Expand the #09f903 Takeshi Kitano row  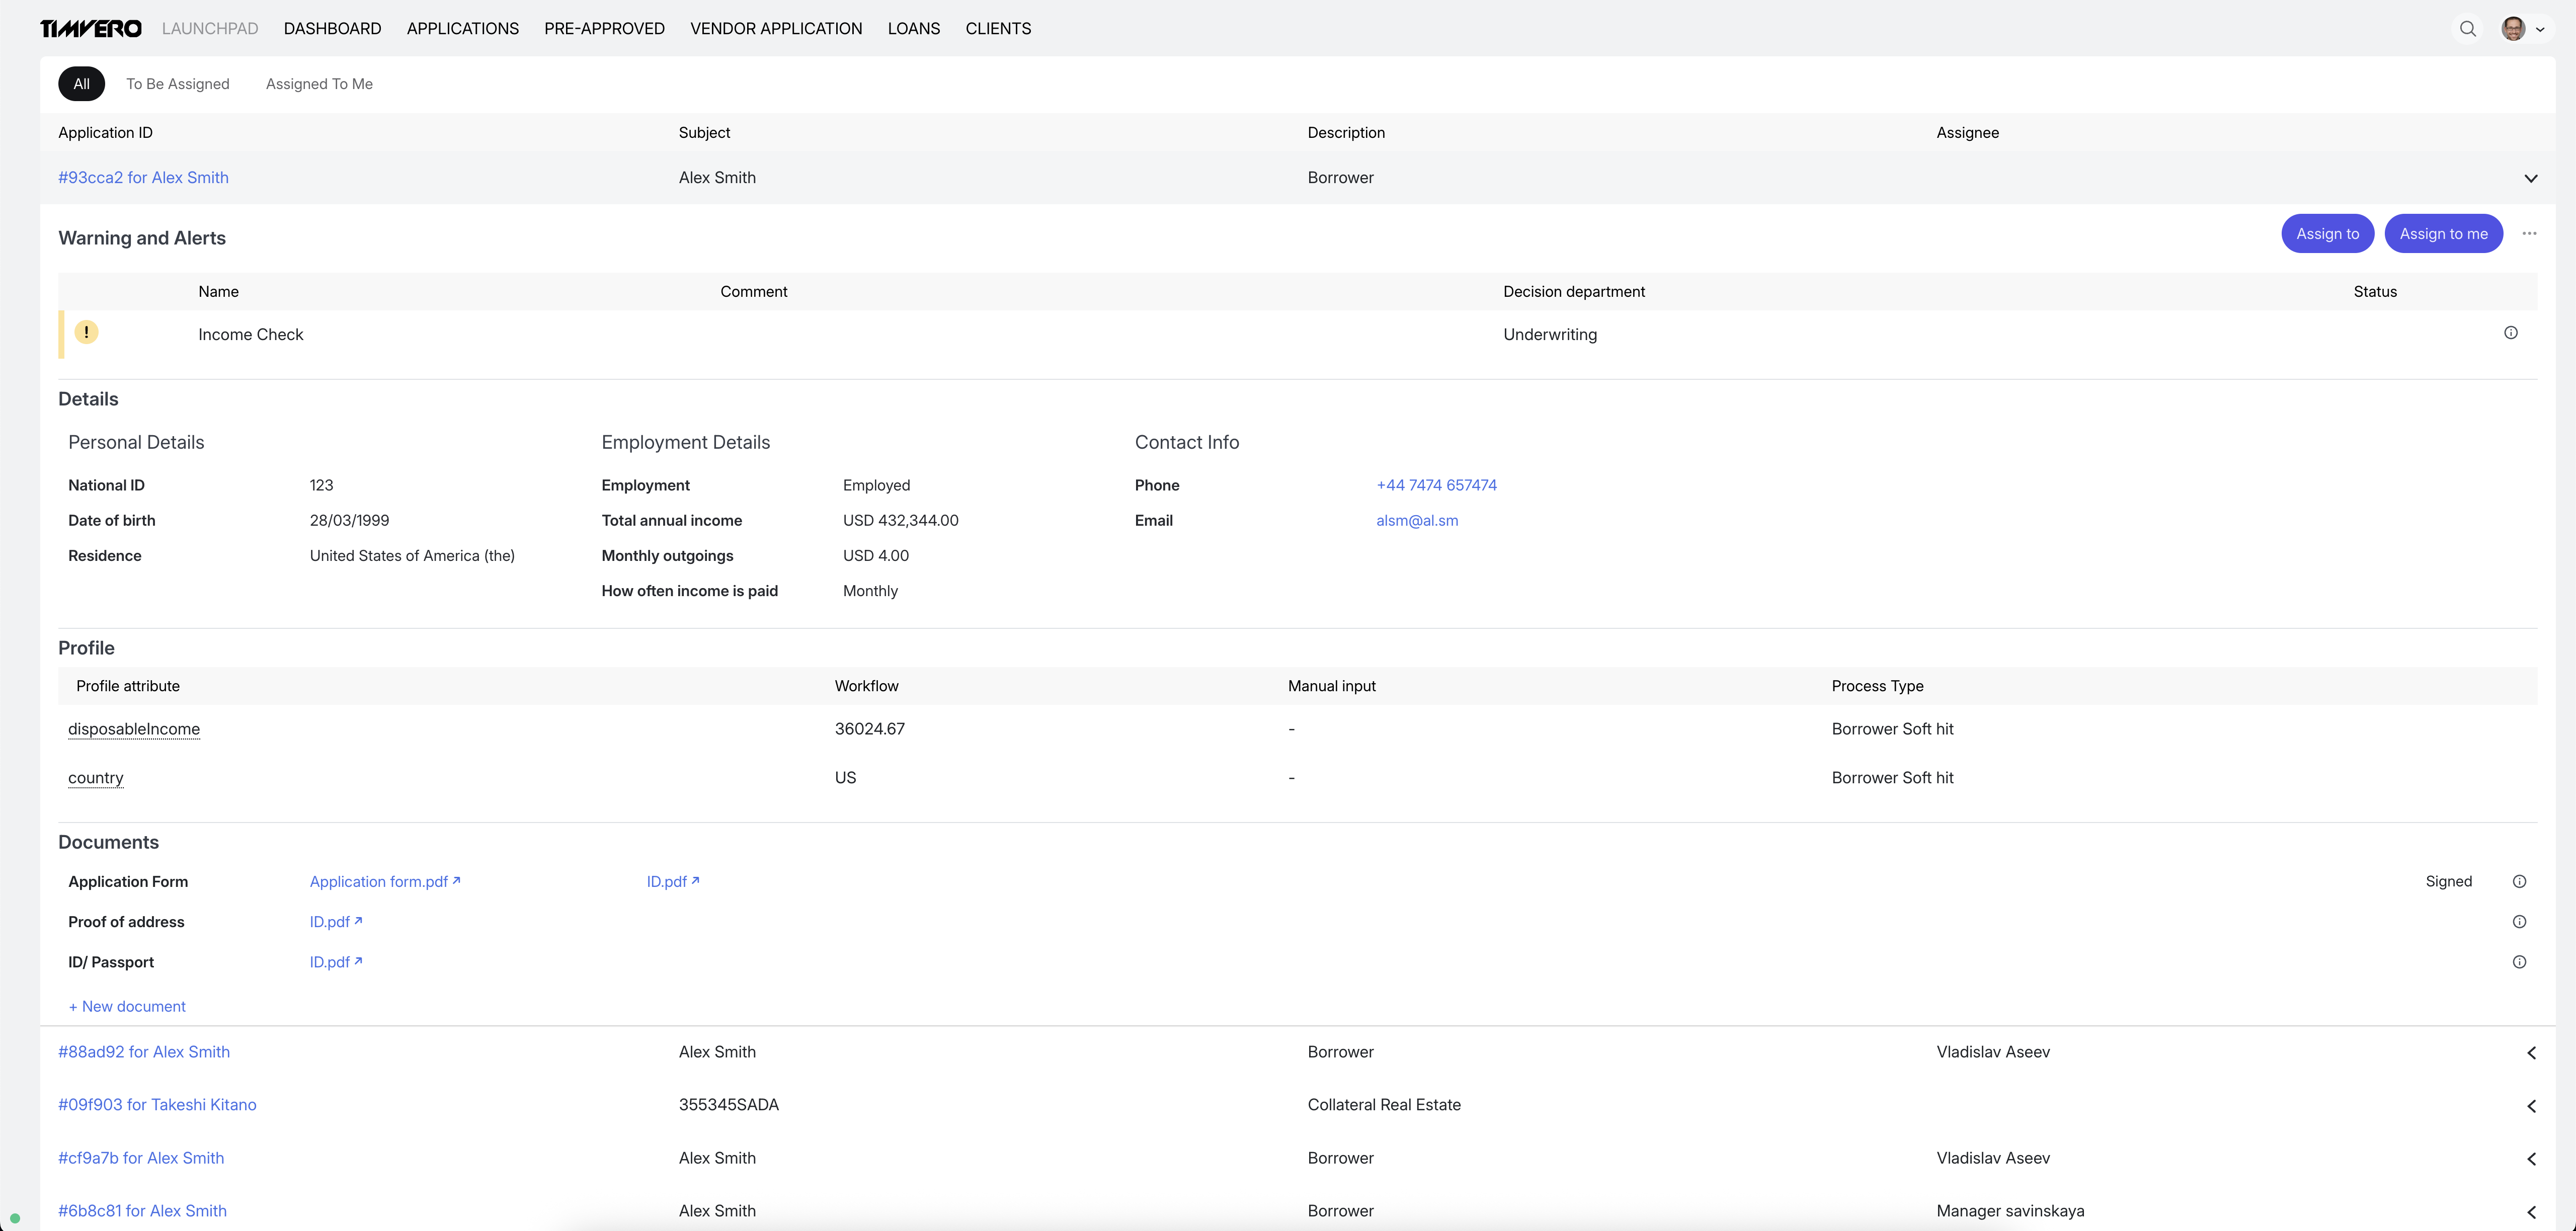coord(2531,1106)
